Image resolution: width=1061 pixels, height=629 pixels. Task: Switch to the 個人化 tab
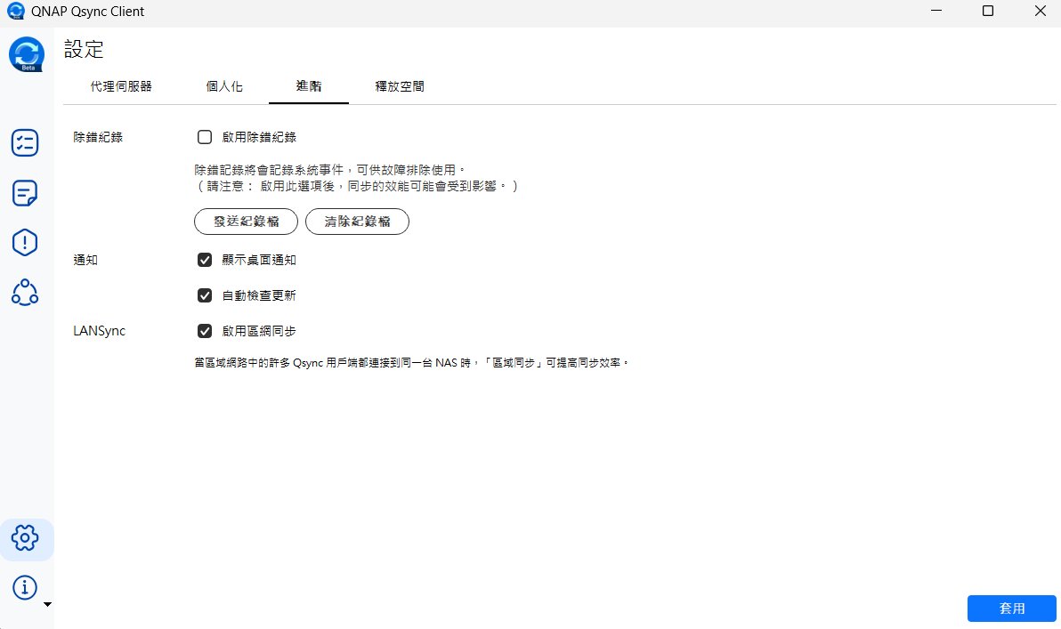click(224, 86)
